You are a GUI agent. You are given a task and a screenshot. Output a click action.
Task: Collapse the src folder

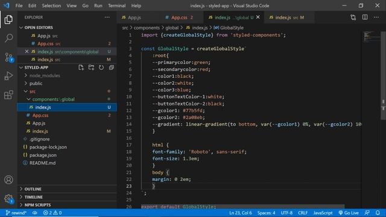point(33,91)
